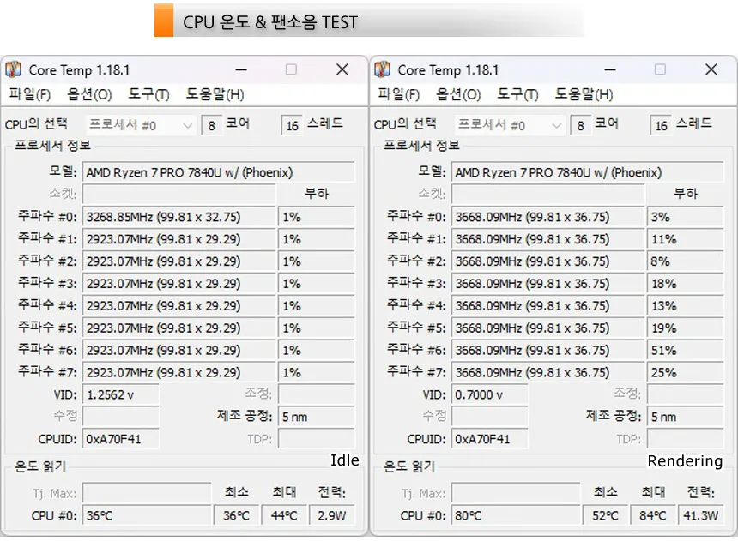Click Core Temp app icon in left window title bar
Image resolution: width=738 pixels, height=541 pixels.
[14, 69]
